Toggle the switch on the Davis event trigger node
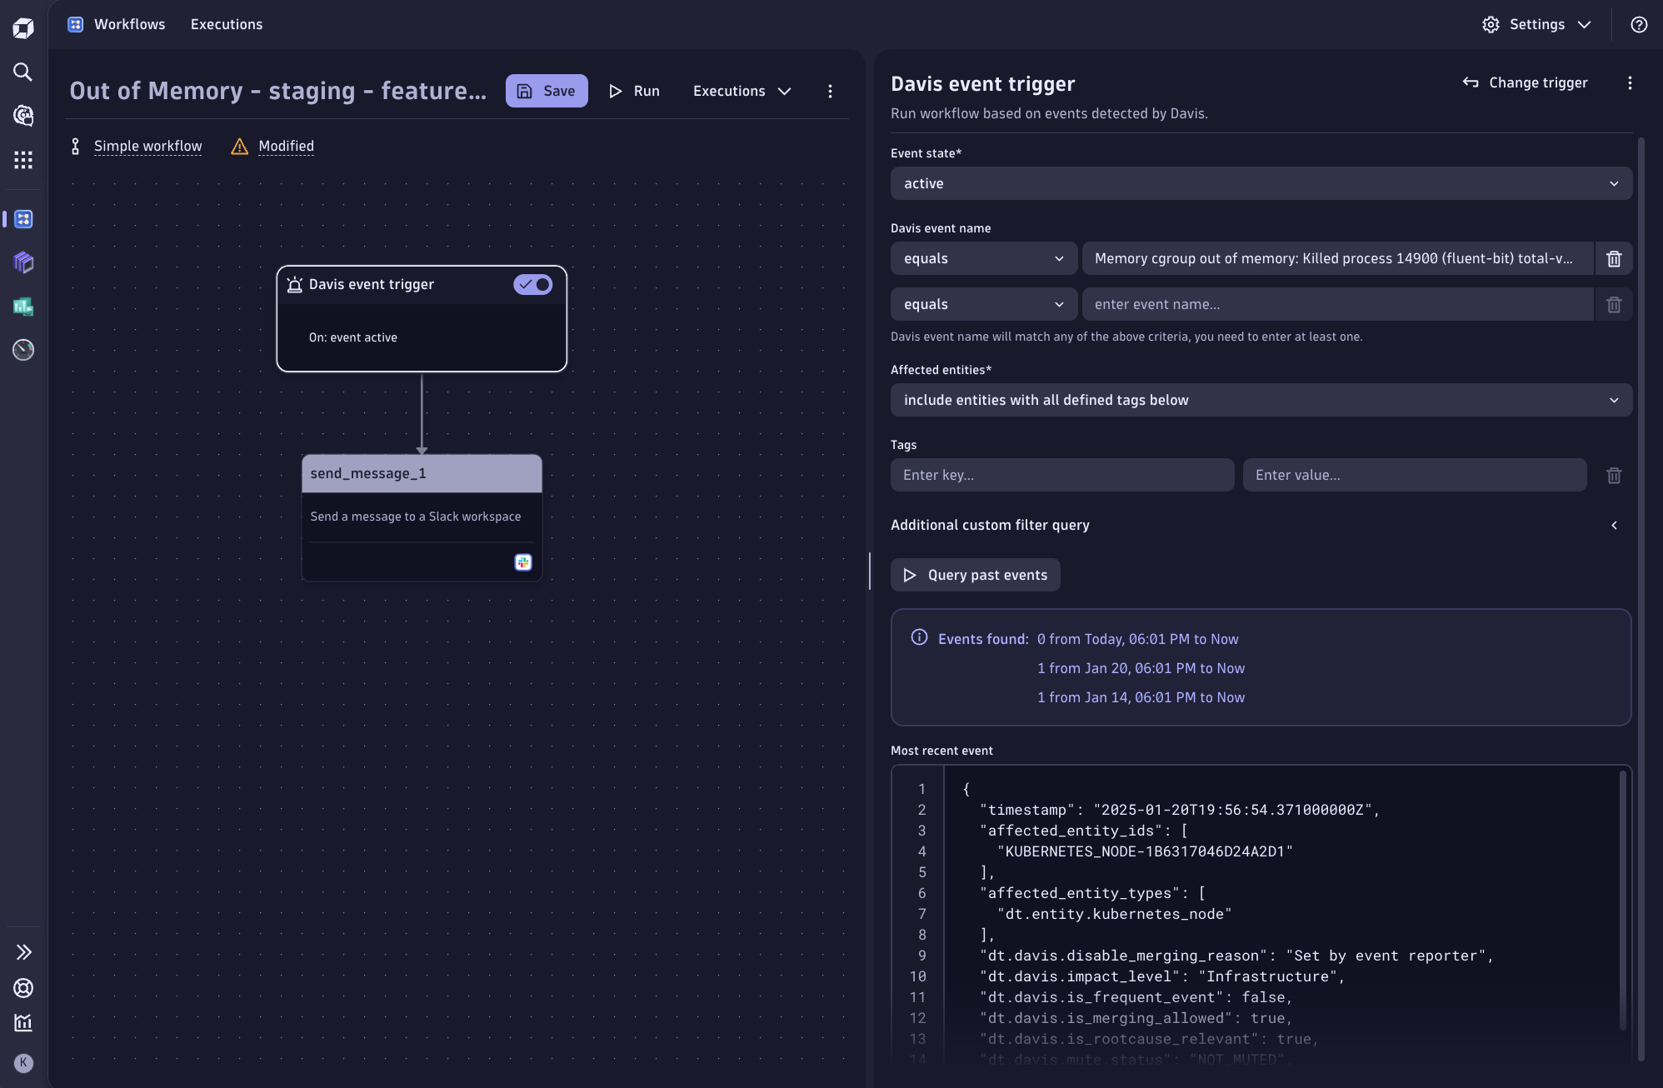1663x1088 pixels. pyautogui.click(x=533, y=284)
